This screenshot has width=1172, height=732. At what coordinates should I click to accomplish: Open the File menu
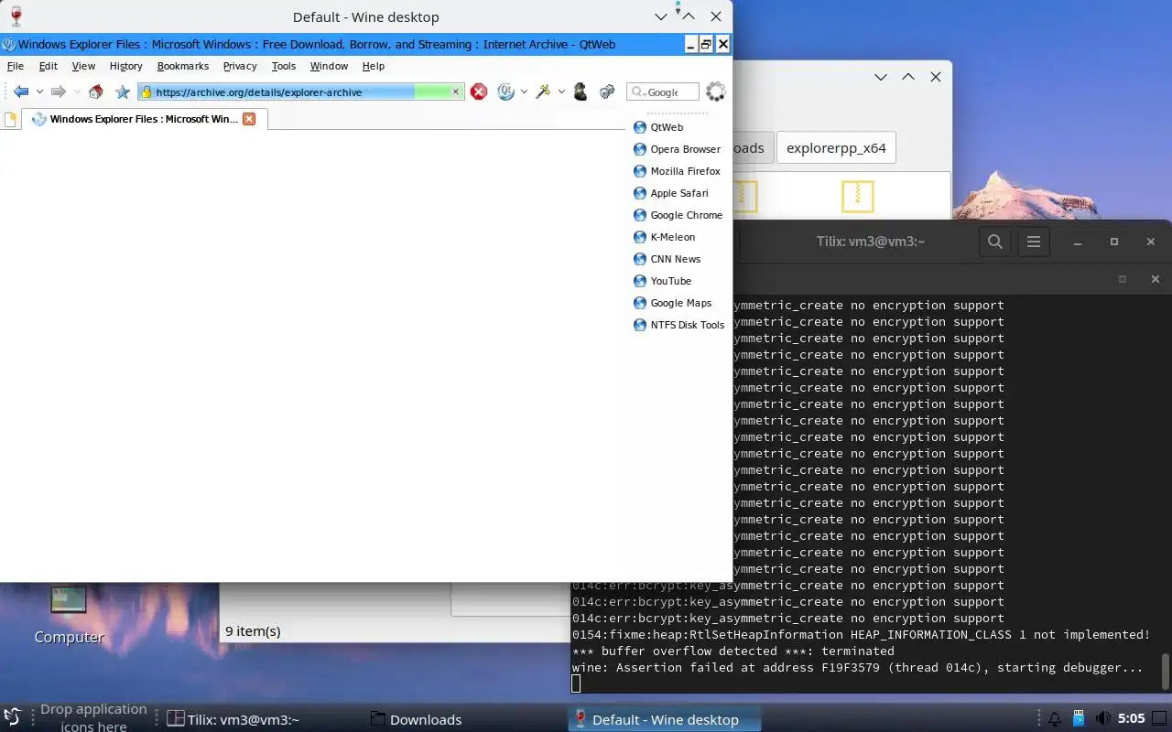click(16, 66)
